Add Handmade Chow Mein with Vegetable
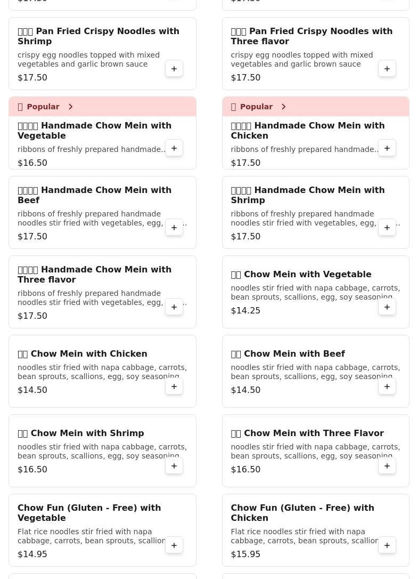 tap(174, 148)
